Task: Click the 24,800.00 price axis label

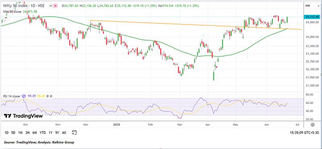Action: (312, 22)
